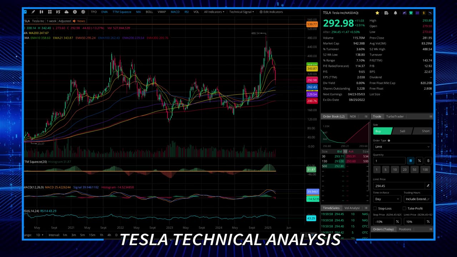Click the cloud save icon in chart toolbar
Image resolution: width=457 pixels, height=257 pixels.
(x=66, y=12)
